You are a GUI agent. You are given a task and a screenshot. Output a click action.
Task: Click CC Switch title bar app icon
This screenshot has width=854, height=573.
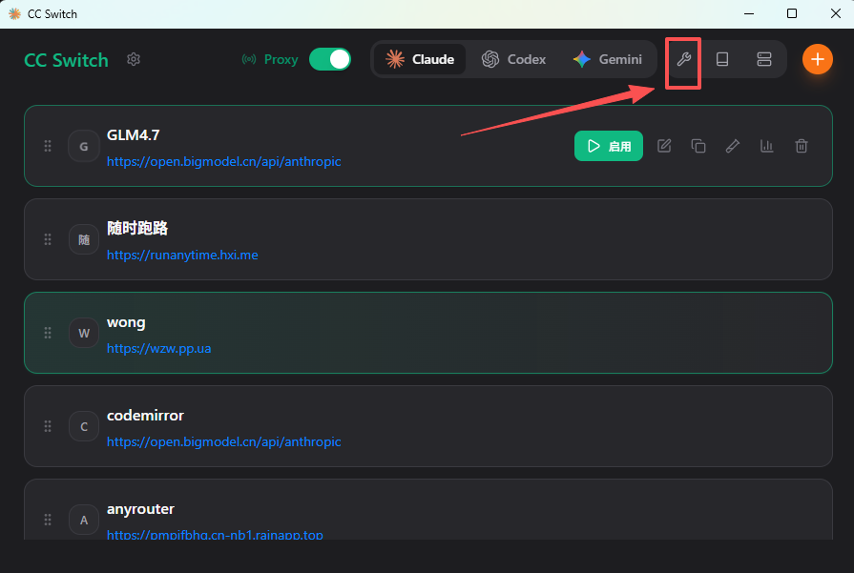pyautogui.click(x=14, y=13)
